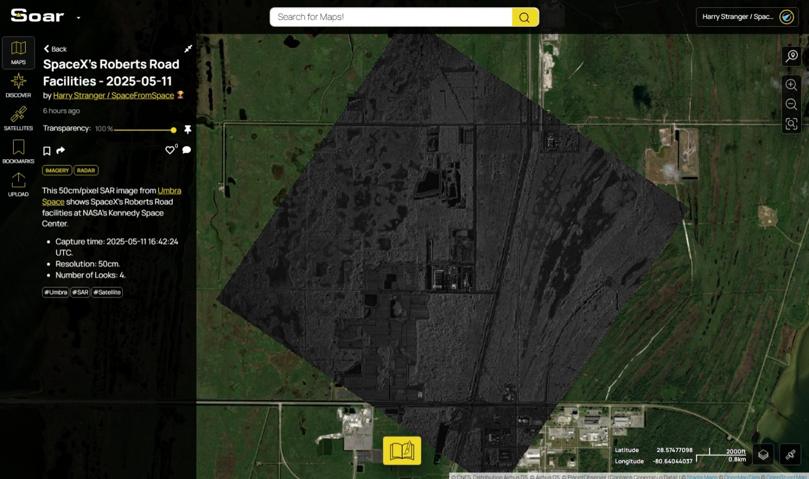Image resolution: width=809 pixels, height=479 pixels.
Task: Collapse the map details panel
Action: pos(188,49)
